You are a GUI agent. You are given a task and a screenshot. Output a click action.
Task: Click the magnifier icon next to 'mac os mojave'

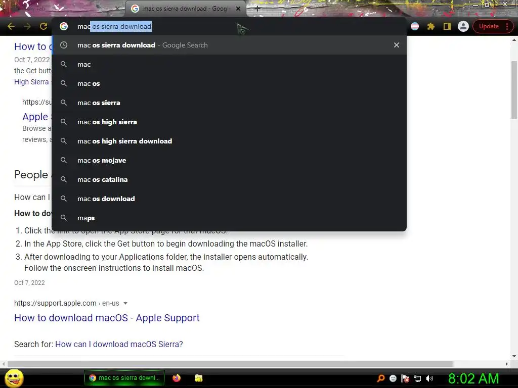click(x=64, y=160)
